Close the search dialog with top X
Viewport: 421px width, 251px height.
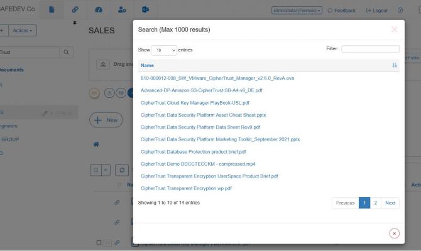point(394,29)
